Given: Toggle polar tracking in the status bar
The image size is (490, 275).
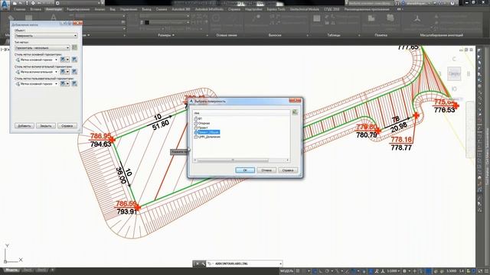Looking at the screenshot, I should 327,271.
